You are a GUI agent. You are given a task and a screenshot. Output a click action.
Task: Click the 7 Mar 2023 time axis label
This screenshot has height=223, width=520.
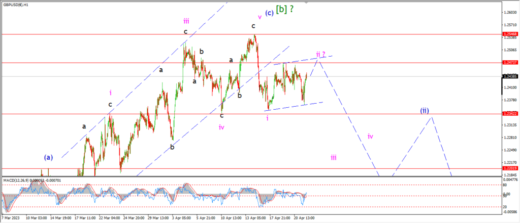point(11,218)
